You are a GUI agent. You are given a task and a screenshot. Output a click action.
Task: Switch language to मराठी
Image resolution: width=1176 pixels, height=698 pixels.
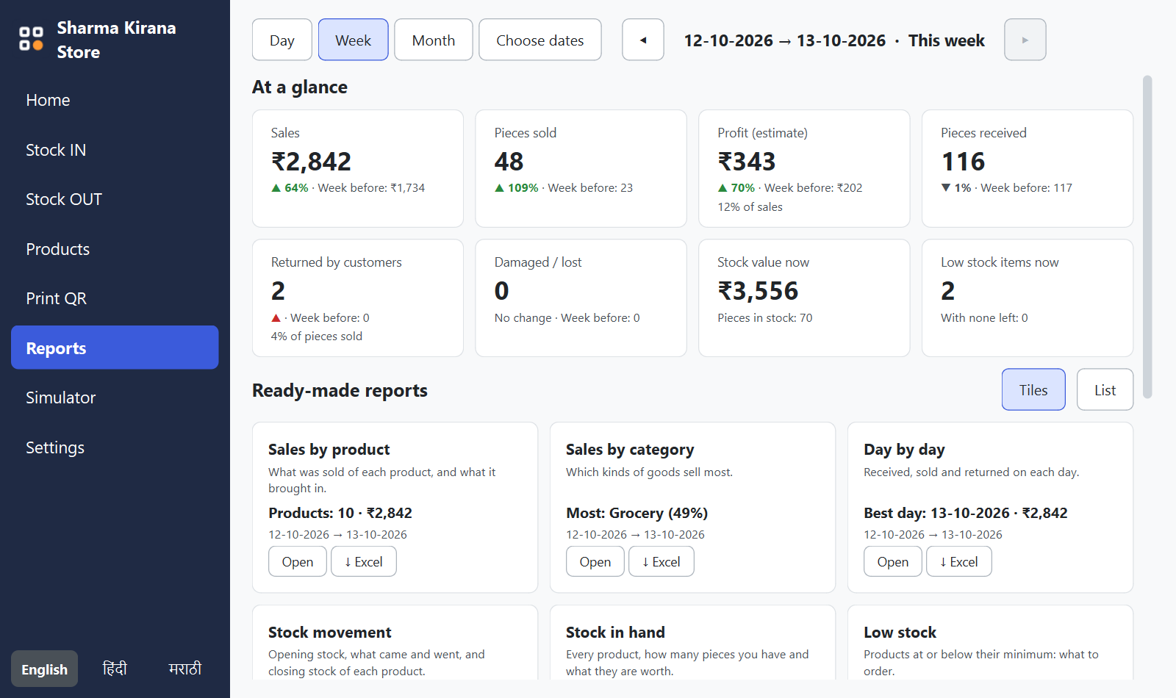click(185, 669)
